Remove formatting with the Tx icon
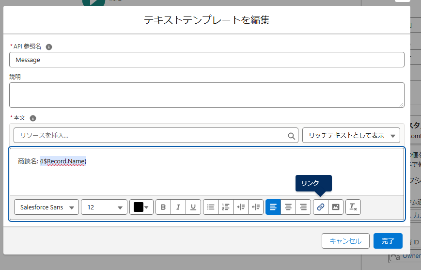This screenshot has height=270, width=421. click(353, 207)
